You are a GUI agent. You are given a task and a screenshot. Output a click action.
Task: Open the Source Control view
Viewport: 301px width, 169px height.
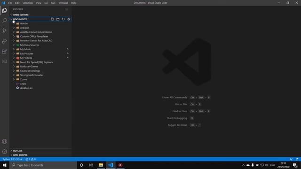pos(4,31)
